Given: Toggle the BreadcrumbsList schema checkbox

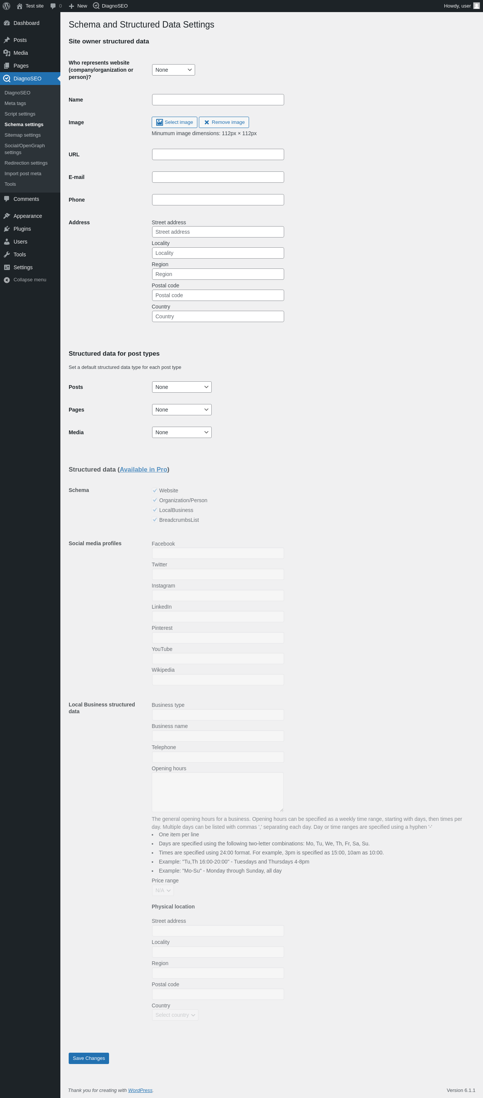Looking at the screenshot, I should pyautogui.click(x=155, y=520).
